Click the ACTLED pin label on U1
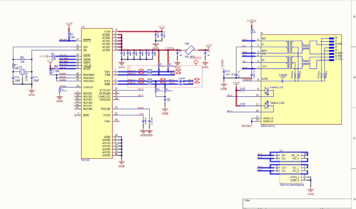Image resolution: width=356 pixels, height=209 pixels. point(105,90)
